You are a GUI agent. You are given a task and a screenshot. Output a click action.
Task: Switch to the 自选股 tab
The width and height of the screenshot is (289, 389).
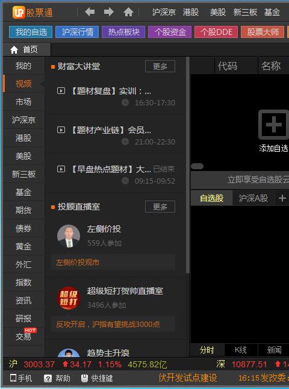(x=211, y=198)
